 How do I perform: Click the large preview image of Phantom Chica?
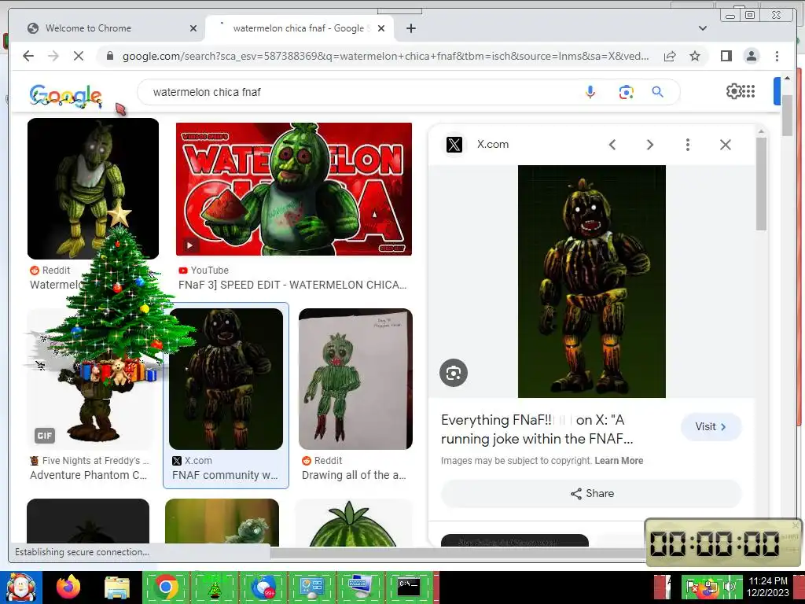[591, 282]
